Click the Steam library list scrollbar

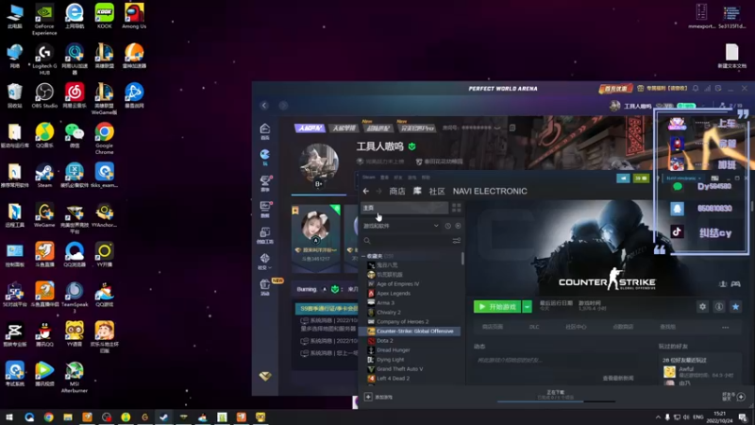point(462,259)
